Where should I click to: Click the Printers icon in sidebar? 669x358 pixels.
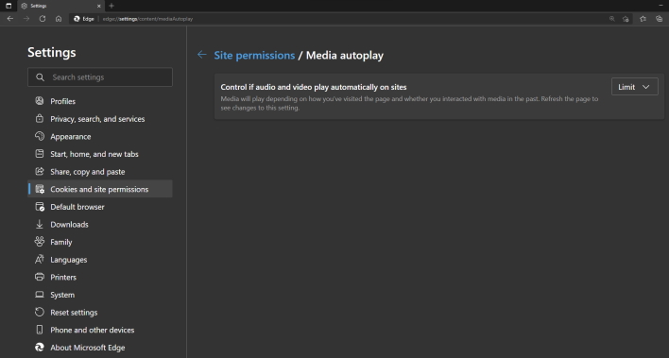click(40, 277)
